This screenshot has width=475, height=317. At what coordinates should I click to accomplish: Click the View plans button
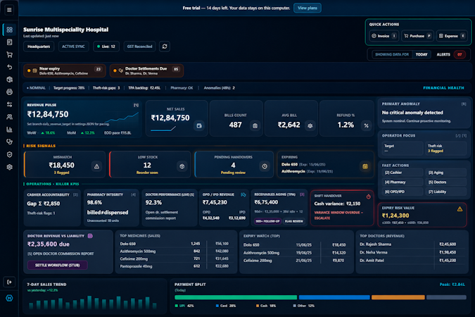click(308, 8)
